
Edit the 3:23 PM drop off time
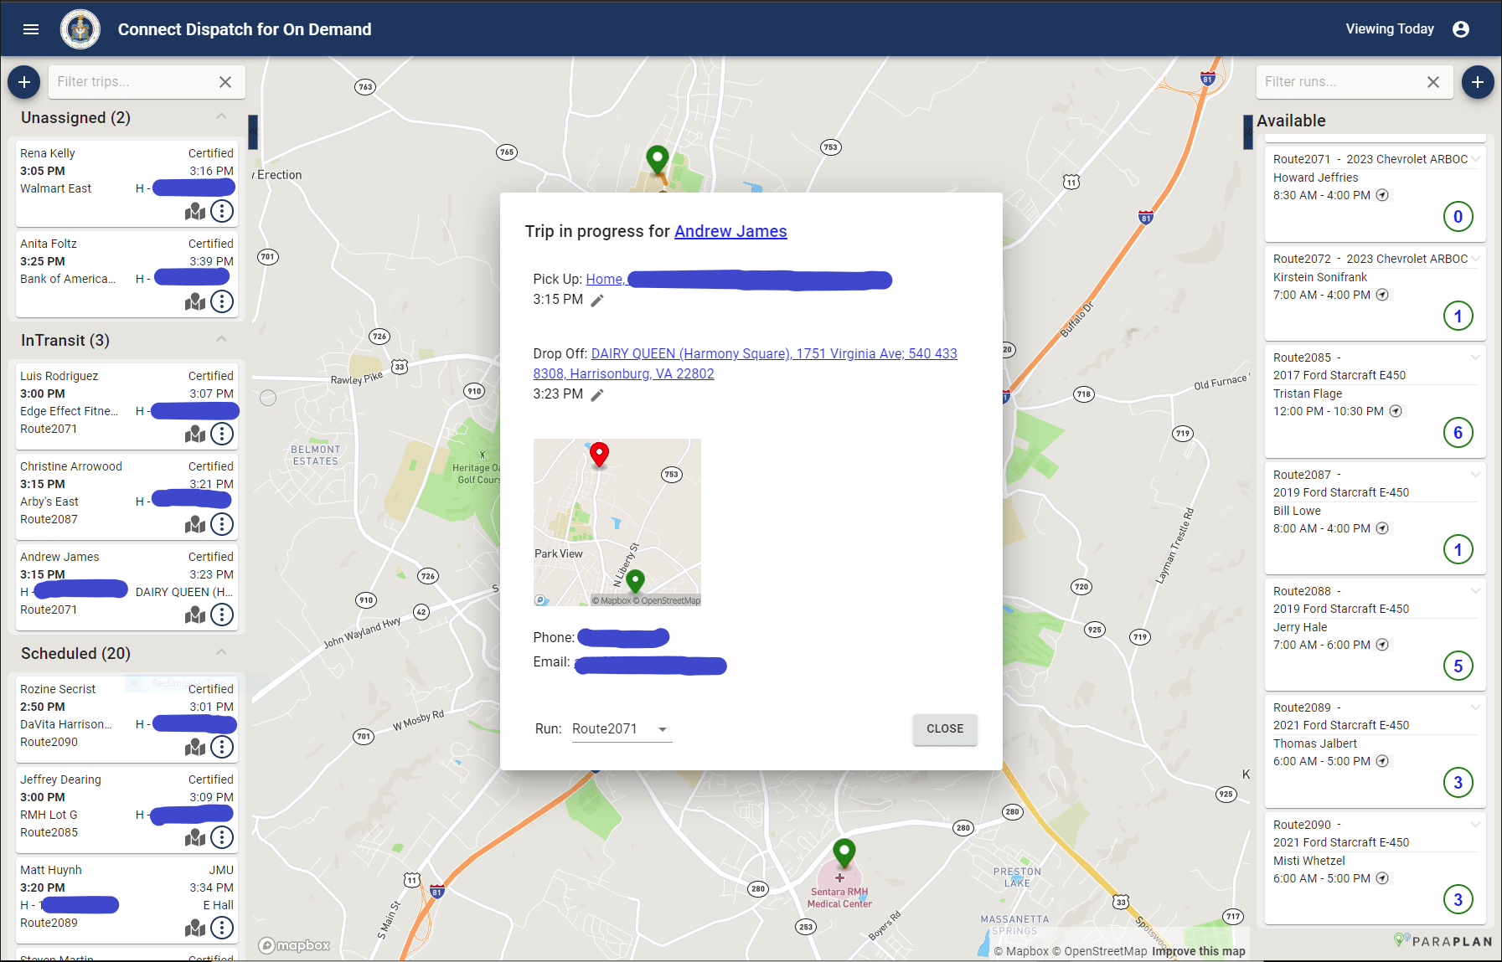coord(597,395)
